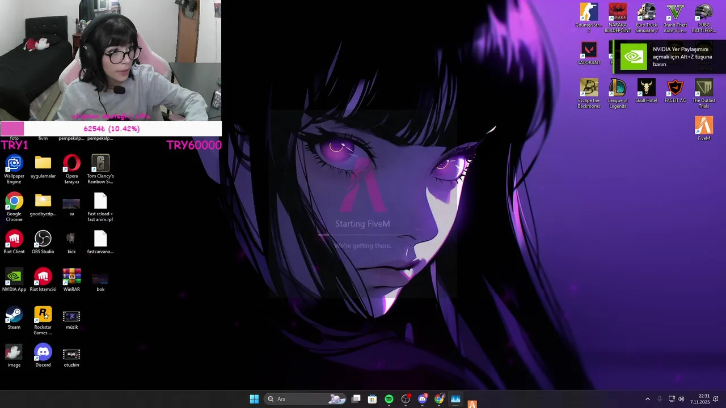The image size is (726, 408).
Task: Switch to Chrome in taskbar
Action: [x=439, y=399]
